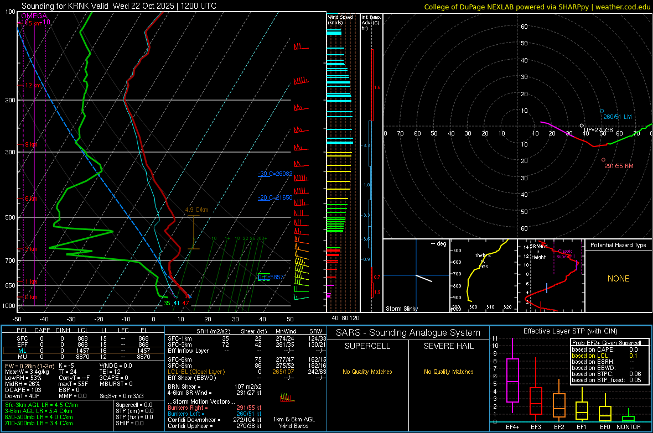Select the SFC-6km kinematics row
This screenshot has height=433, width=653.
click(x=247, y=359)
